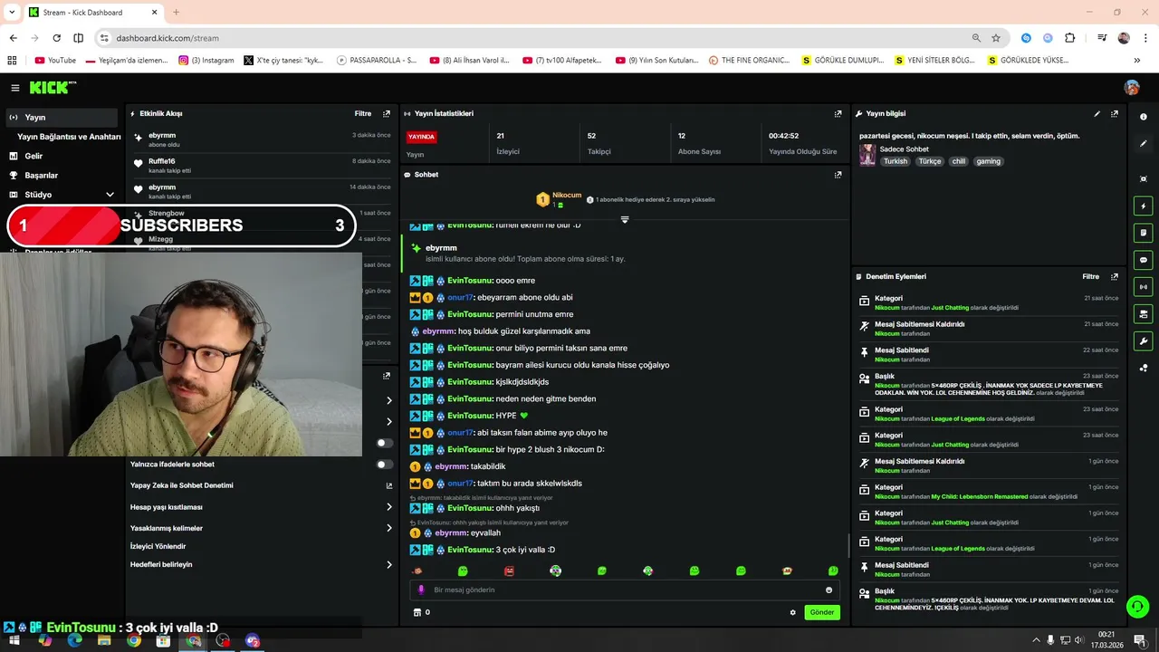Toggle the note panel icon in right sidebar

pyautogui.click(x=1144, y=233)
